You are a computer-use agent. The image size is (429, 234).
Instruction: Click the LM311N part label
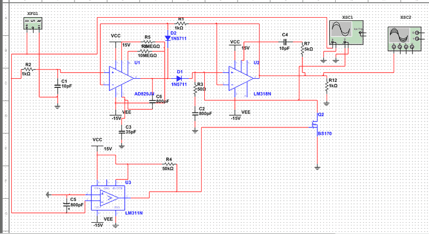pos(134,213)
